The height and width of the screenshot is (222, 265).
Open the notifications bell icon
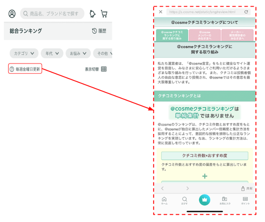[x=93, y=13]
